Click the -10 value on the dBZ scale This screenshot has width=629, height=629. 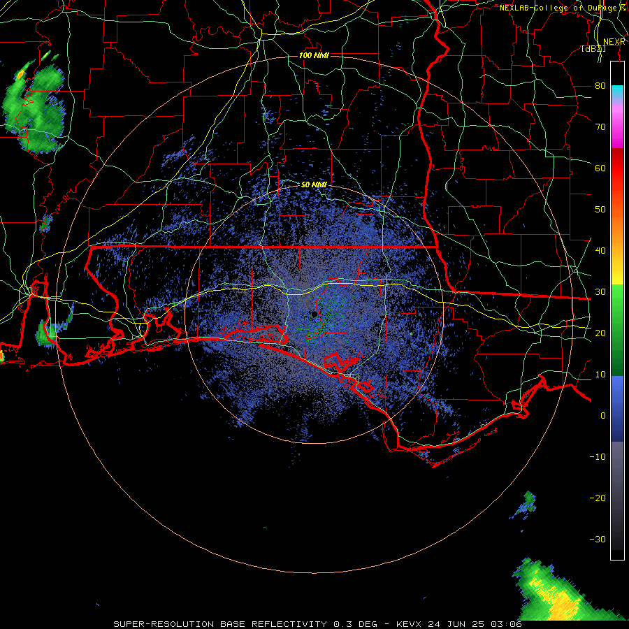click(598, 457)
